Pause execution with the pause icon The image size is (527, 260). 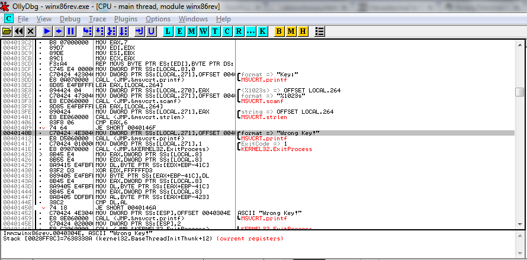pos(71,31)
